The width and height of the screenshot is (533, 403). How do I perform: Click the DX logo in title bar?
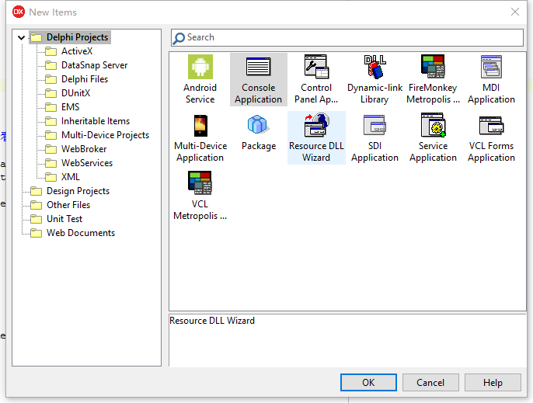point(19,12)
